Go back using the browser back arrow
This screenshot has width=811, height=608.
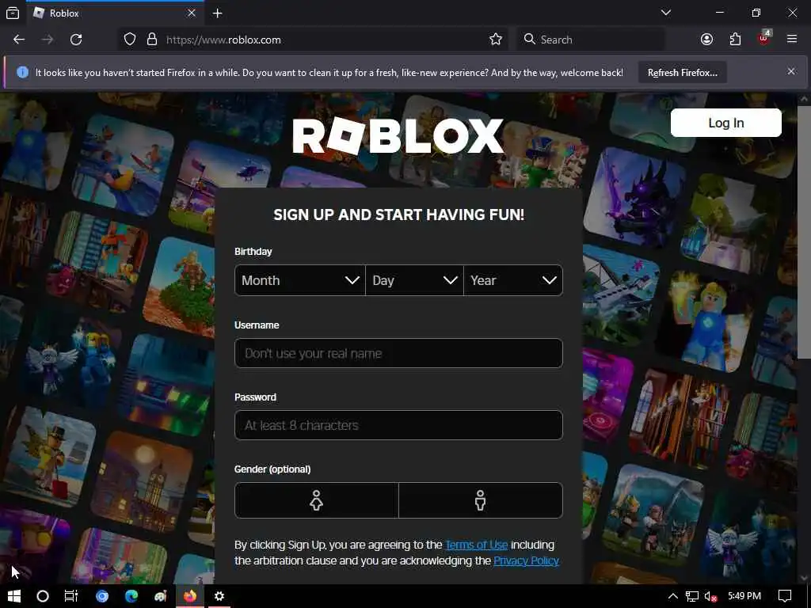[19, 40]
